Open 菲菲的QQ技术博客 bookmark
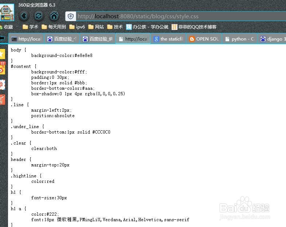286x227 pixels. tap(194, 27)
